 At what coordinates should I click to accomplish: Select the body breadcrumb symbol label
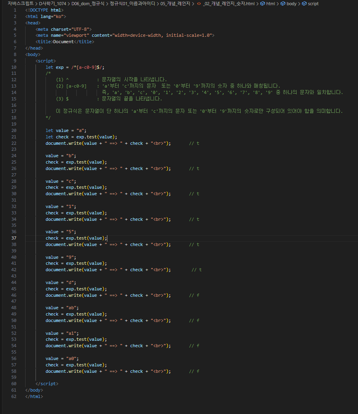pos(291,4)
